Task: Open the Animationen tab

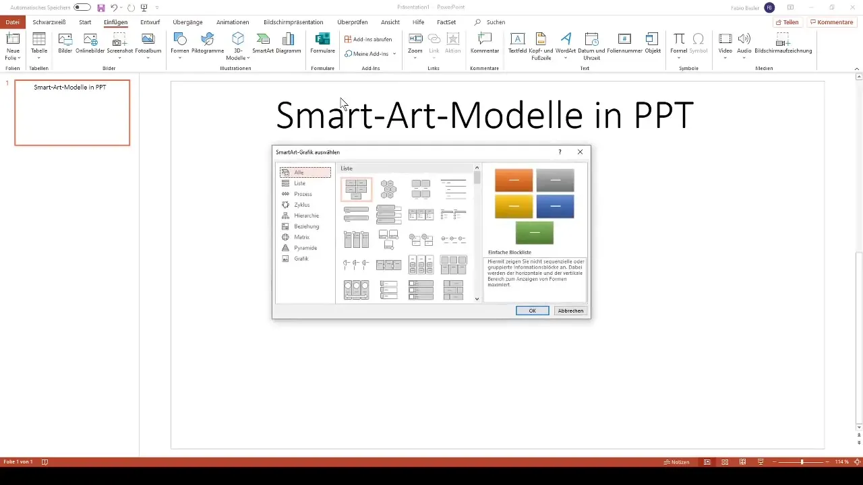Action: tap(233, 22)
